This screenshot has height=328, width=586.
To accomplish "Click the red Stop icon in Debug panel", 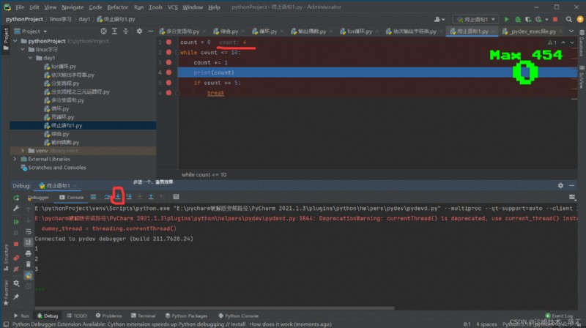I will click(16, 244).
